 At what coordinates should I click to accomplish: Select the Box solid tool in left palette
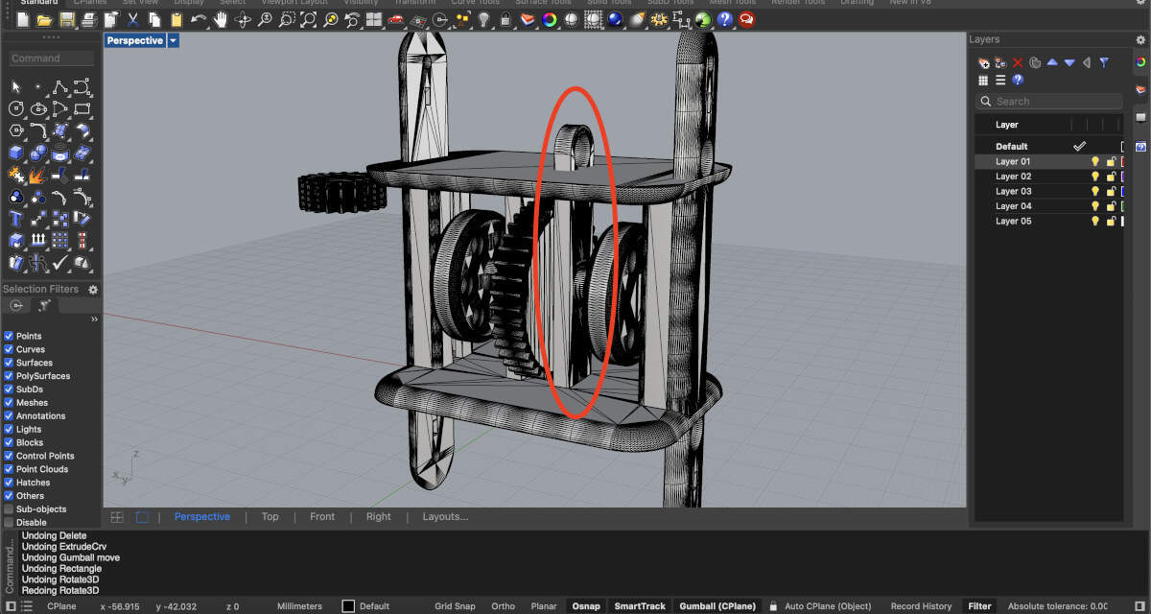click(x=15, y=153)
